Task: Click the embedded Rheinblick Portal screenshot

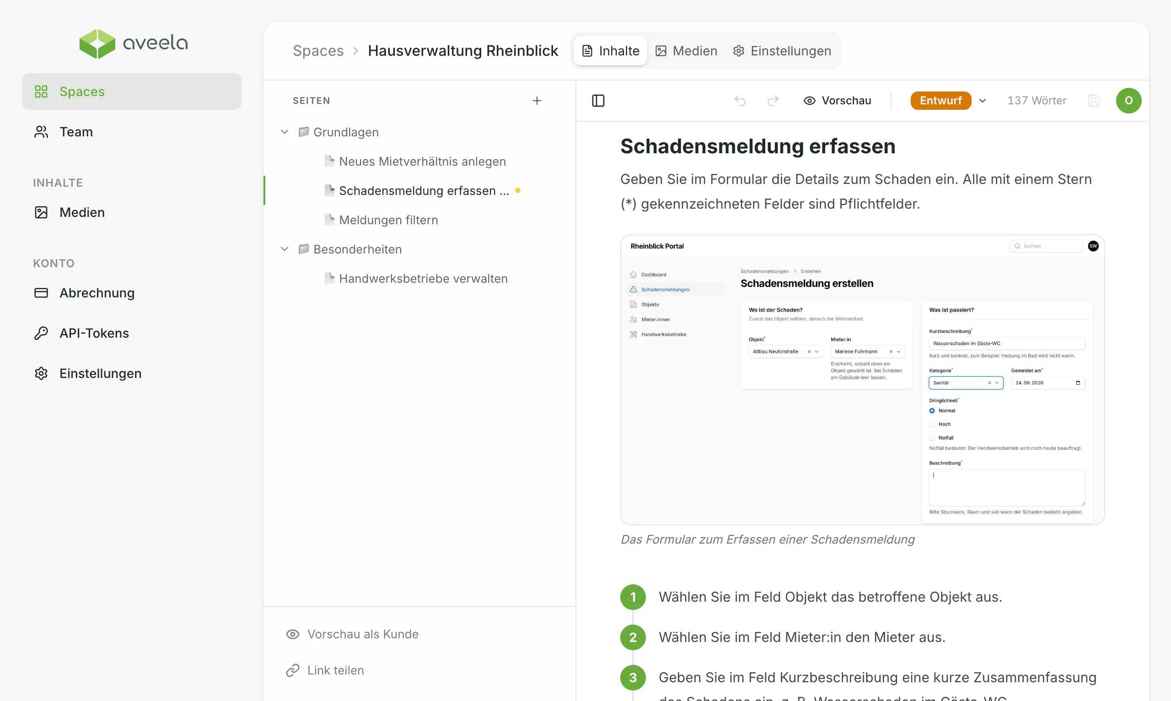Action: pos(862,380)
